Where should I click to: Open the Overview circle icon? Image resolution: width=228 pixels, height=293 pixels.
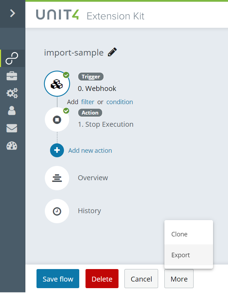pyautogui.click(x=57, y=178)
